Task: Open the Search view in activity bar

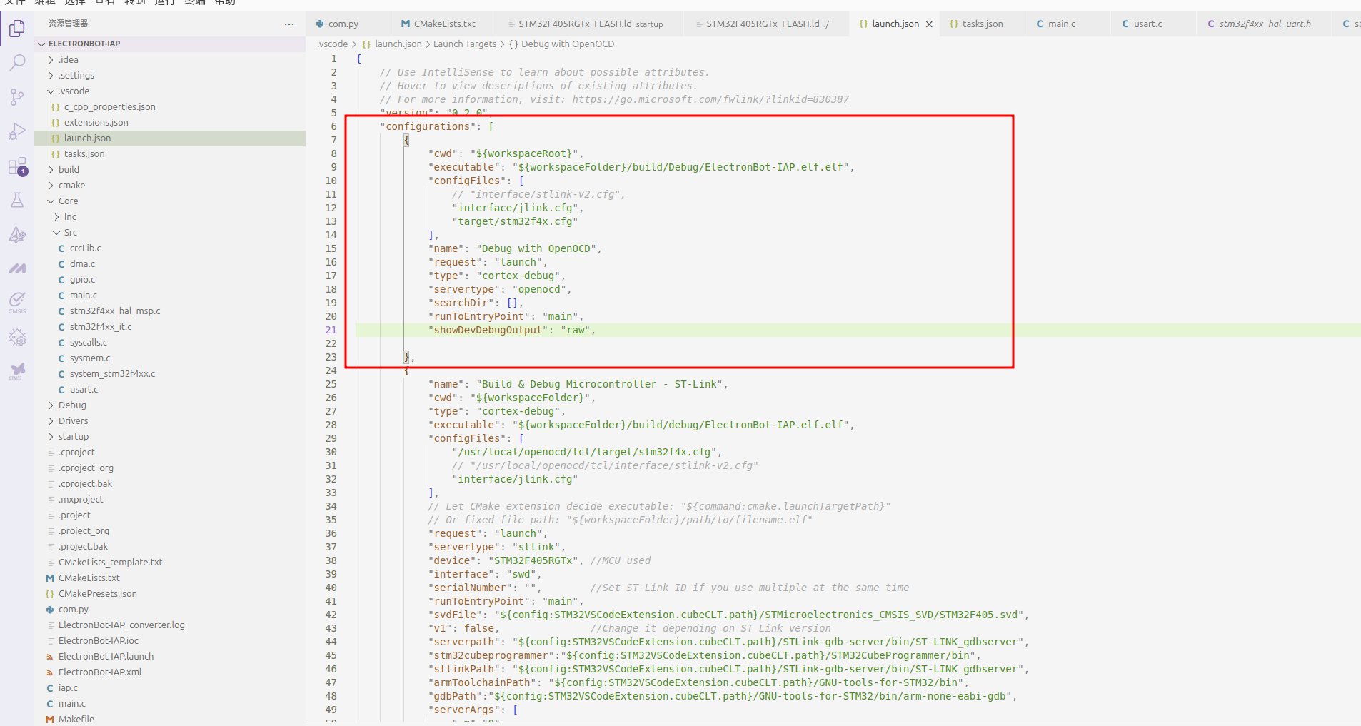Action: [17, 63]
